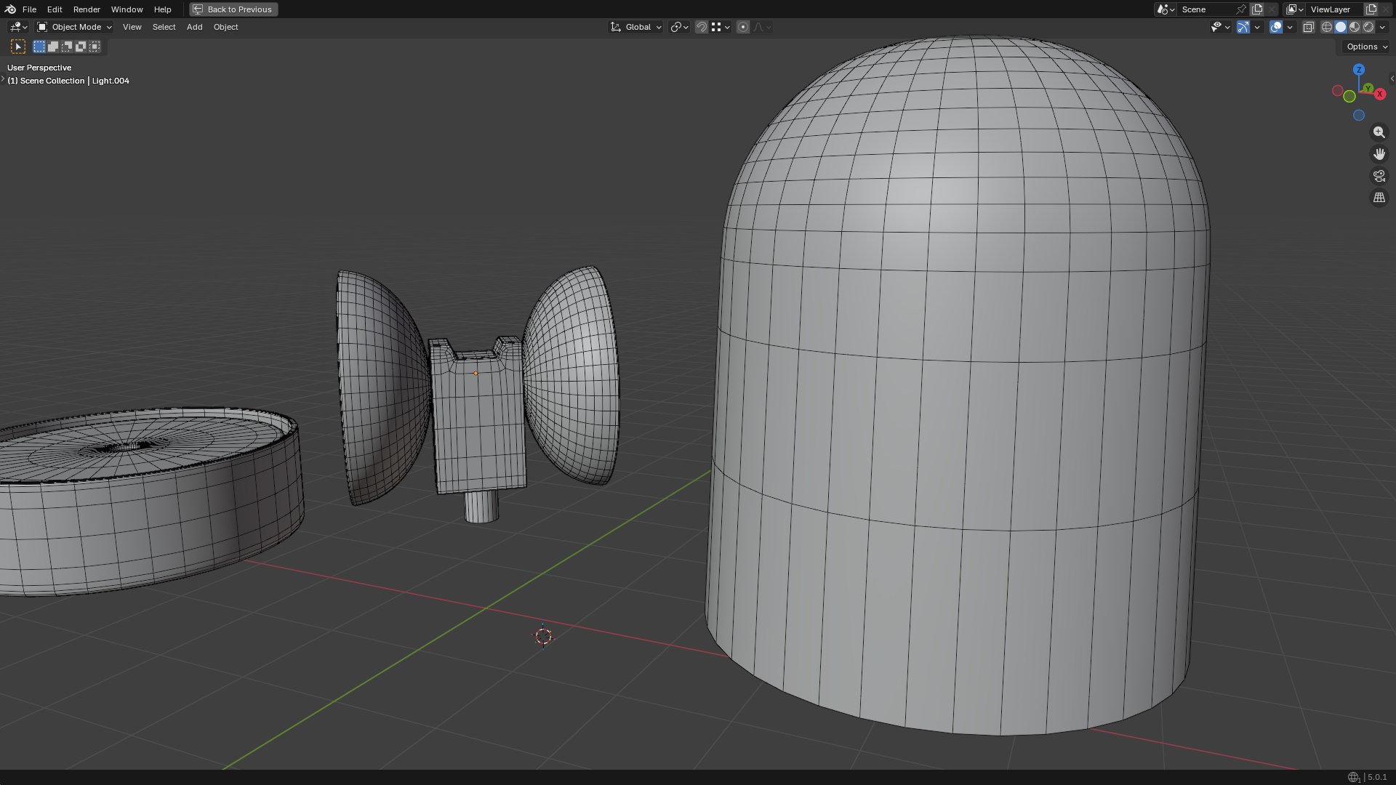
Task: Choose Extend existing selection mode
Action: coord(53,47)
